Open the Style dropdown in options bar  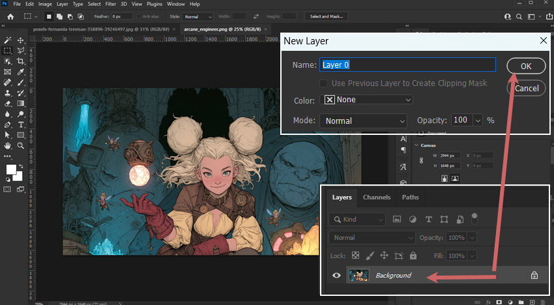[x=198, y=16]
